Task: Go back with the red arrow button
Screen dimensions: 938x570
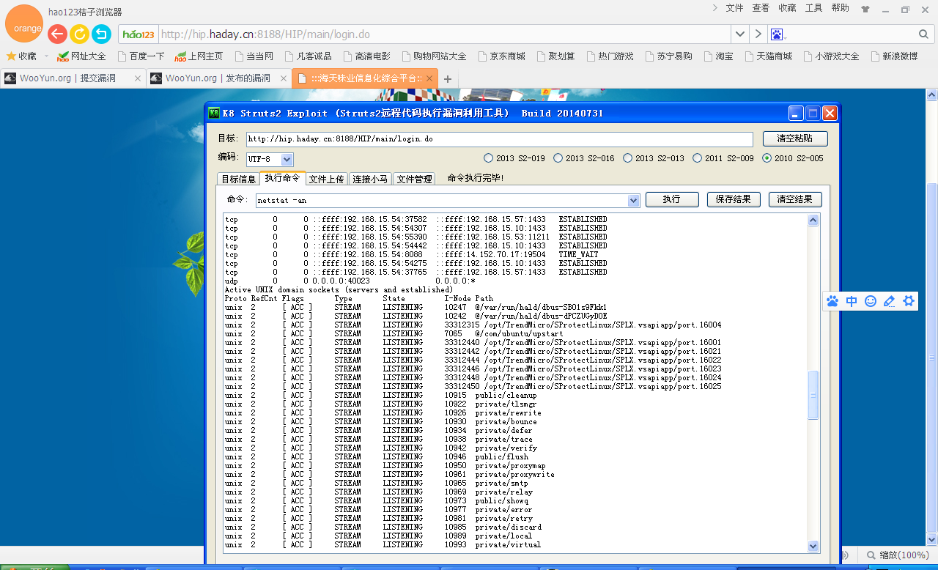Action: click(x=57, y=34)
